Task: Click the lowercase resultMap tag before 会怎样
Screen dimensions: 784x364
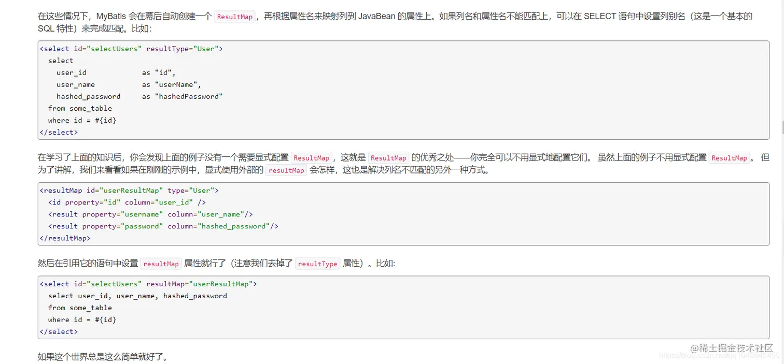Action: point(286,170)
